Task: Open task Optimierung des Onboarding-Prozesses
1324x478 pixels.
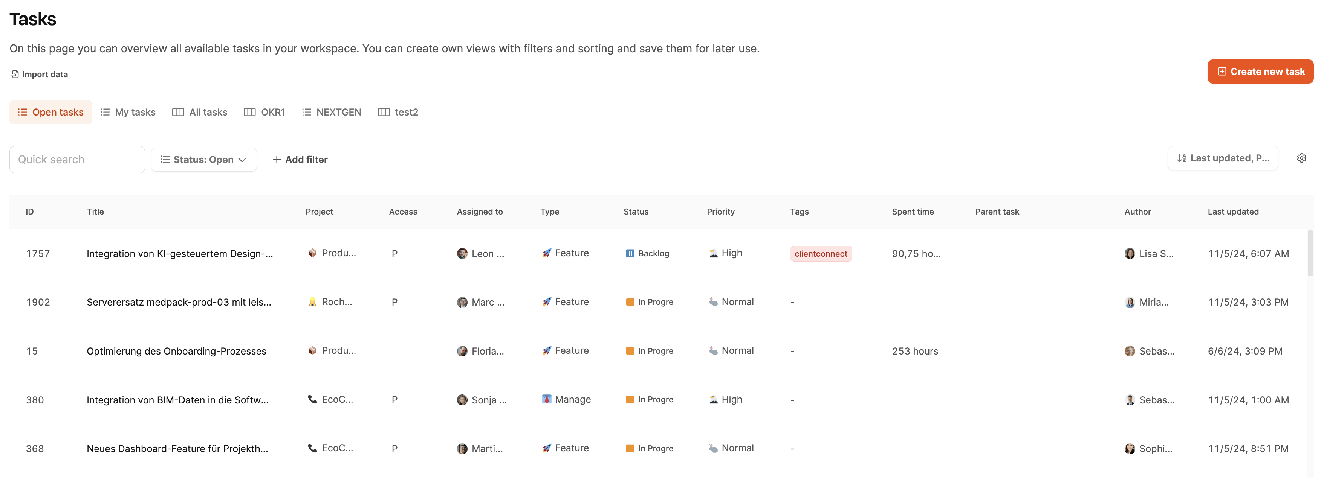Action: tap(176, 351)
